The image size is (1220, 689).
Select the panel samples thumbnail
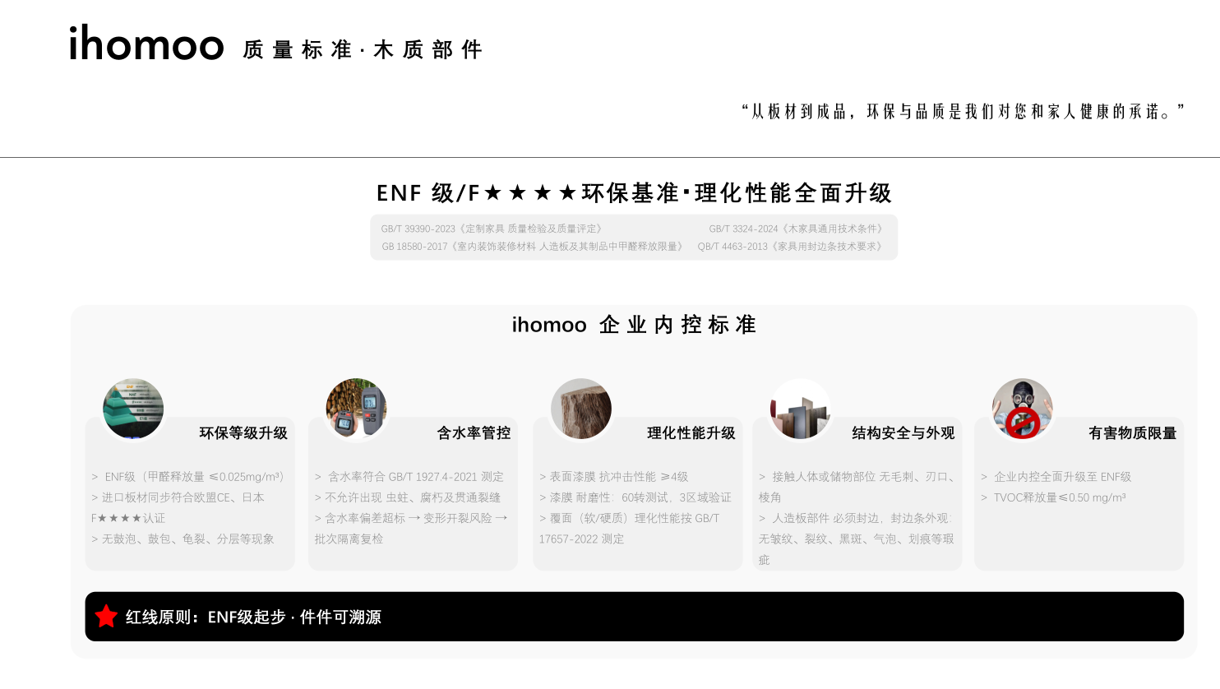pos(800,409)
